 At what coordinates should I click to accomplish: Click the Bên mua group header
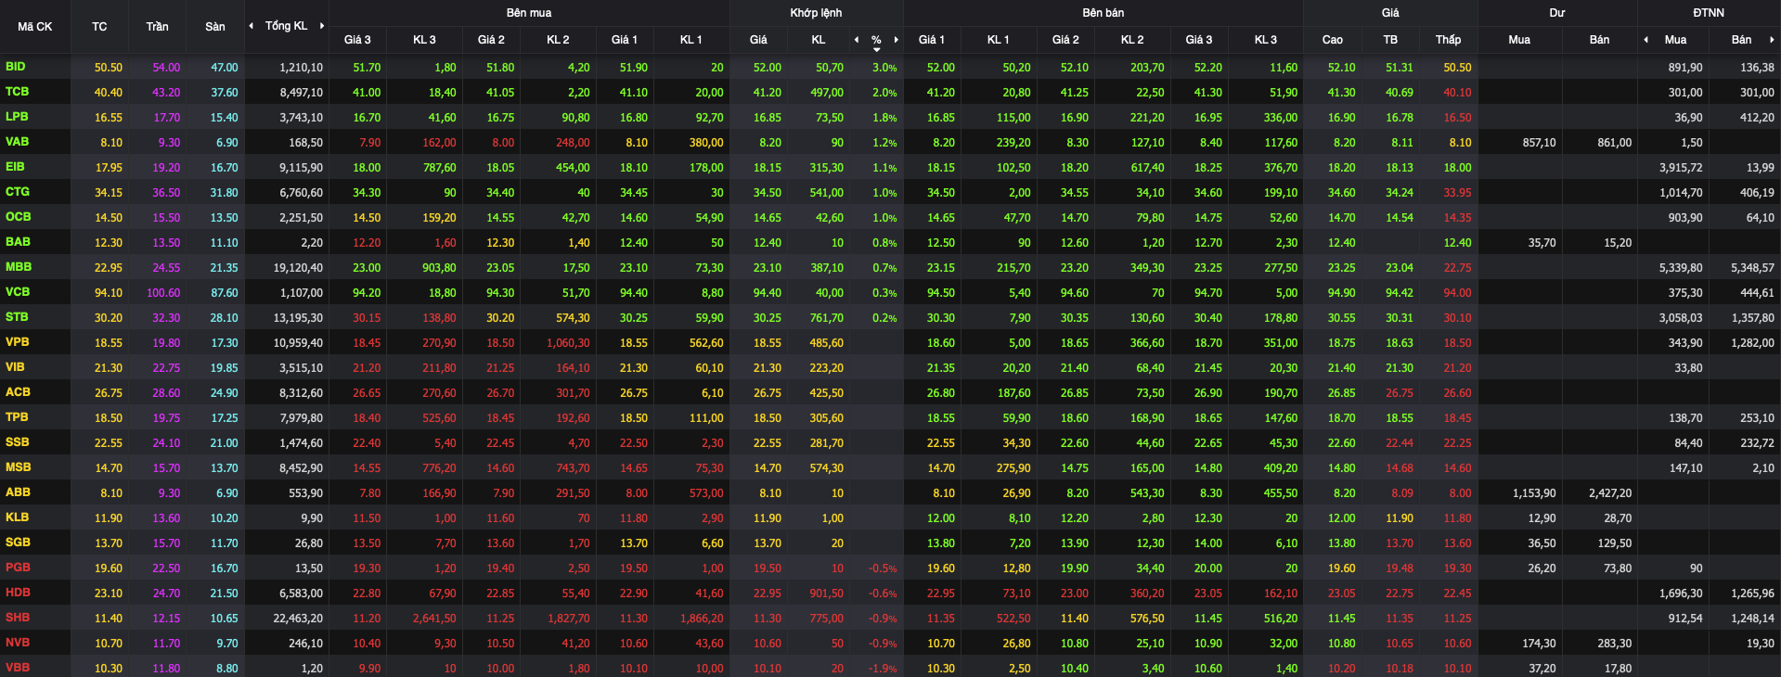click(x=529, y=13)
